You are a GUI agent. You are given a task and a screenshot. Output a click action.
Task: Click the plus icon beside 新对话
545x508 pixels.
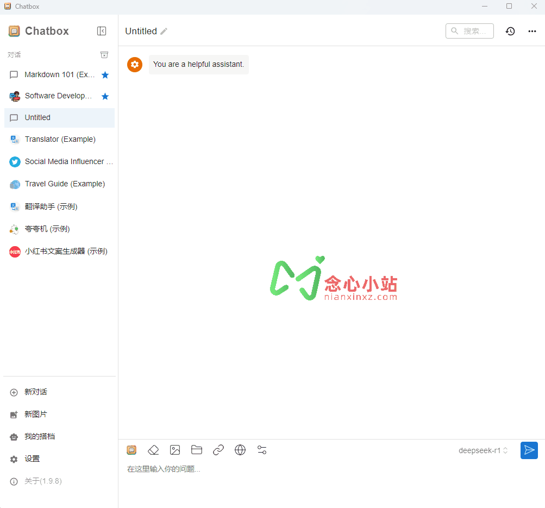(x=14, y=393)
